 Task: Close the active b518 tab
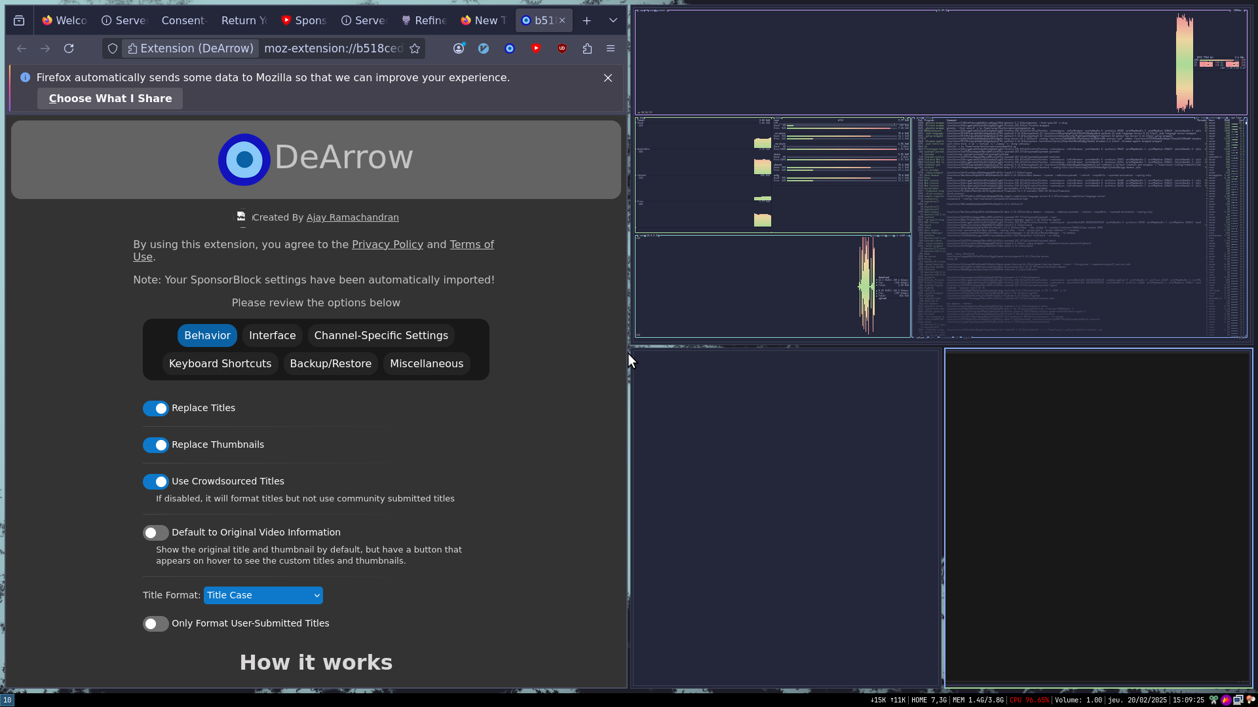(562, 20)
